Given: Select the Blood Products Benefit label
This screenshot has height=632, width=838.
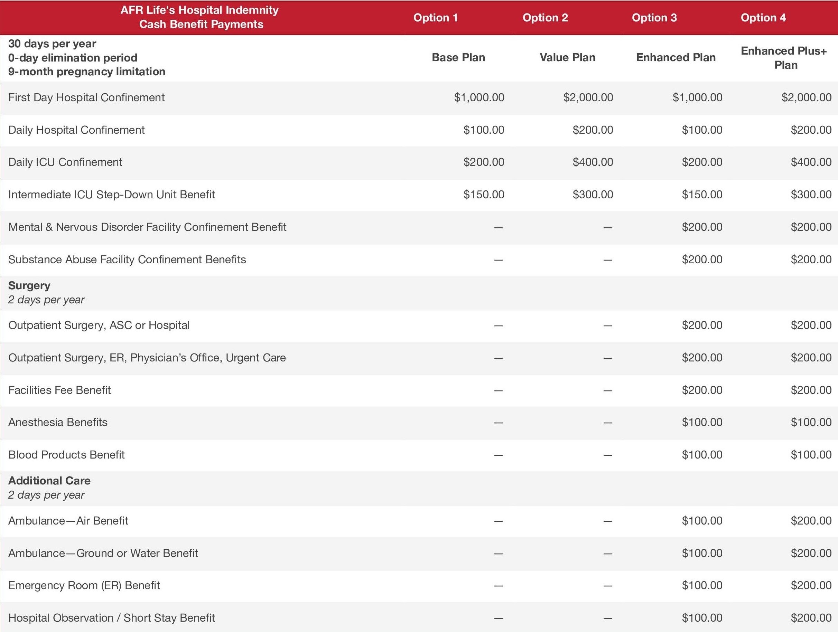Looking at the screenshot, I should 66,455.
